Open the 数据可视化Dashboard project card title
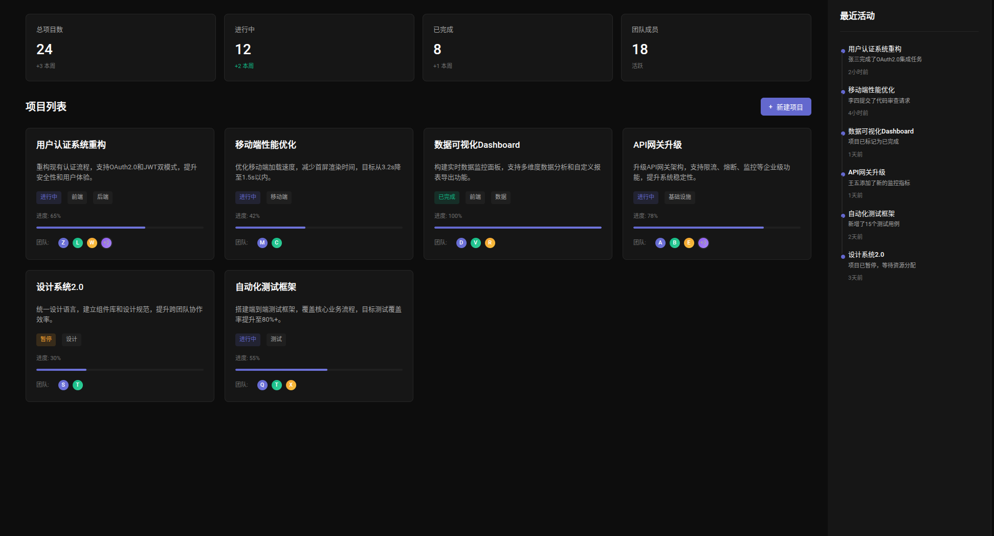994x536 pixels. pyautogui.click(x=477, y=145)
